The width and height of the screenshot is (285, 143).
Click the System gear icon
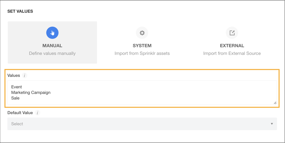pos(142,33)
